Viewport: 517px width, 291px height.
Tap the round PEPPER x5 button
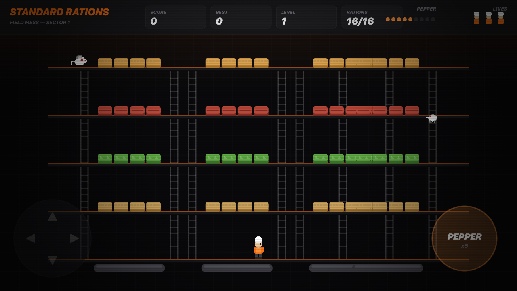464,238
